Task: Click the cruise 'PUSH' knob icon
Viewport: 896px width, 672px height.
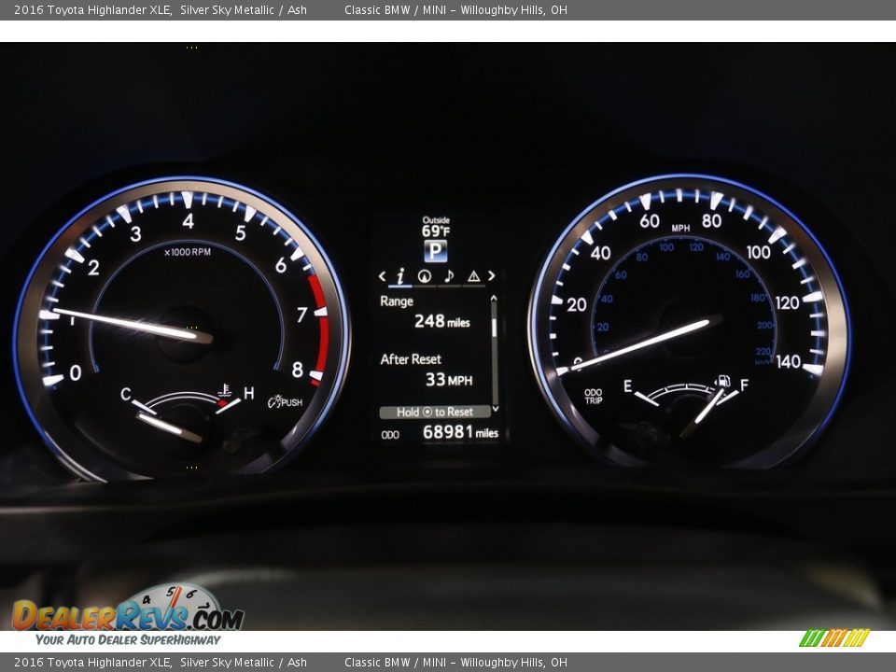Action: coord(286,401)
